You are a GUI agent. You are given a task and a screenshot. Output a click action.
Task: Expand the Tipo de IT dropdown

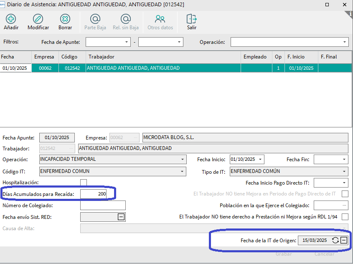click(345, 171)
